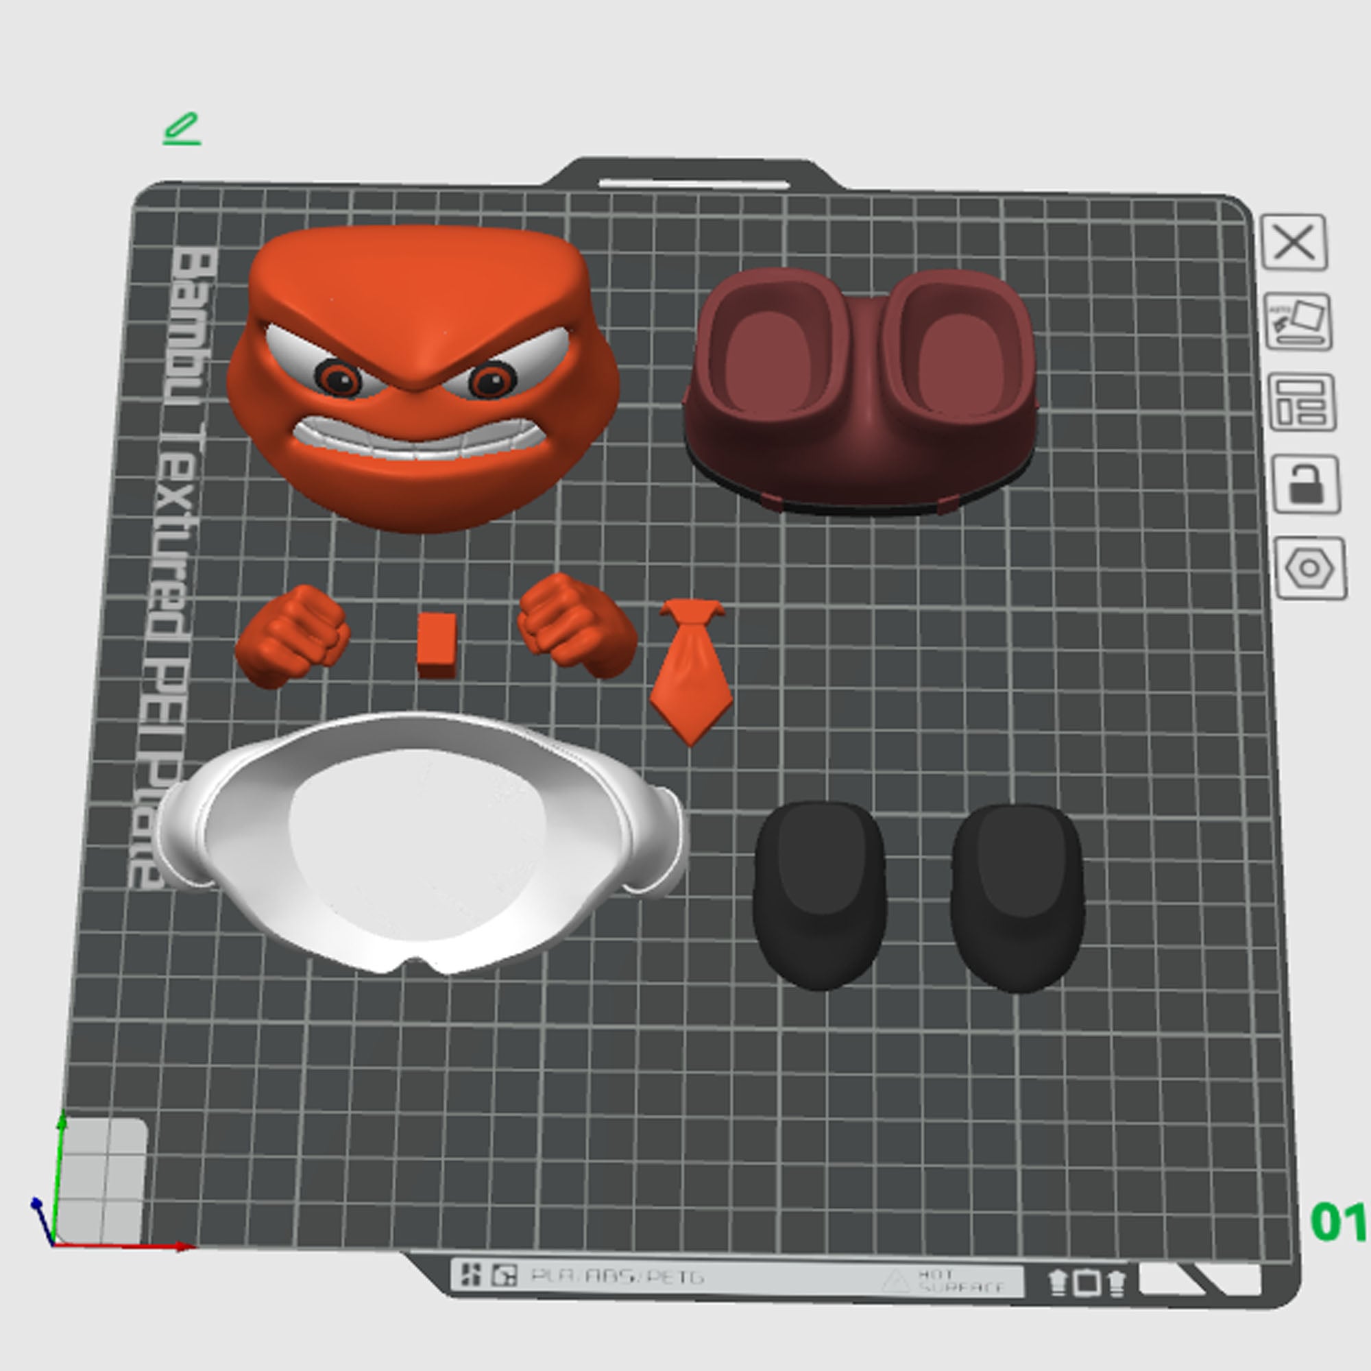Select the right orange fist model
Screen dimensions: 1371x1371
coord(577,626)
